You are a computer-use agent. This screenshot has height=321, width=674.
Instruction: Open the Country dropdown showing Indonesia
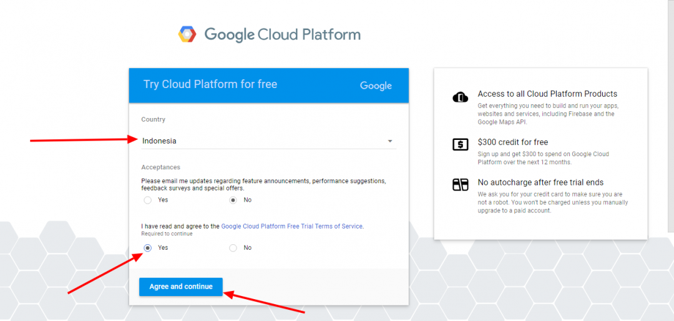[268, 141]
